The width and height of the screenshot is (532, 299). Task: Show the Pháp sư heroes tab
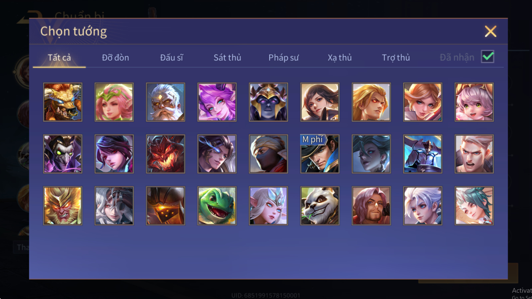coord(284,57)
